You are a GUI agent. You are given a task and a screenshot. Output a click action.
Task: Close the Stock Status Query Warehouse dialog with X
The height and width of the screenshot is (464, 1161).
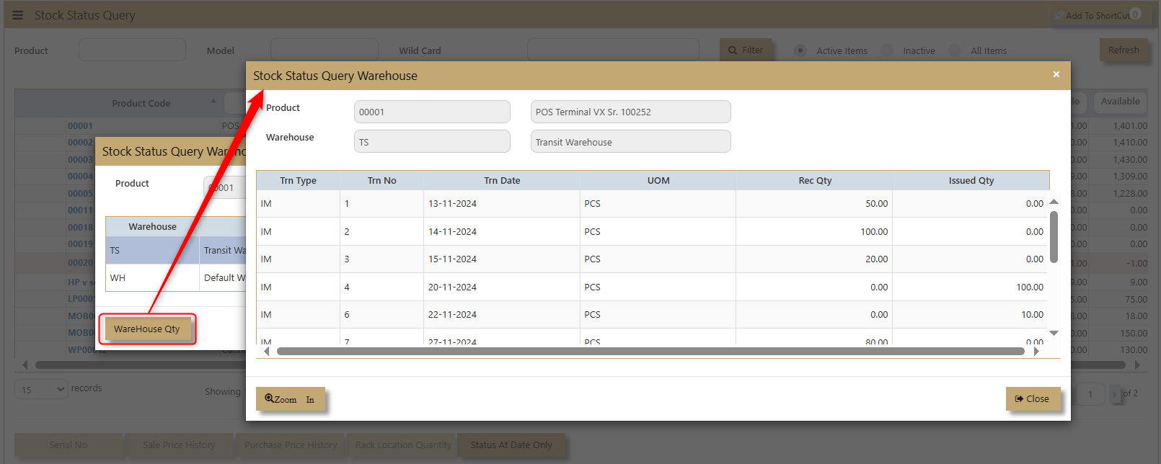point(1056,74)
